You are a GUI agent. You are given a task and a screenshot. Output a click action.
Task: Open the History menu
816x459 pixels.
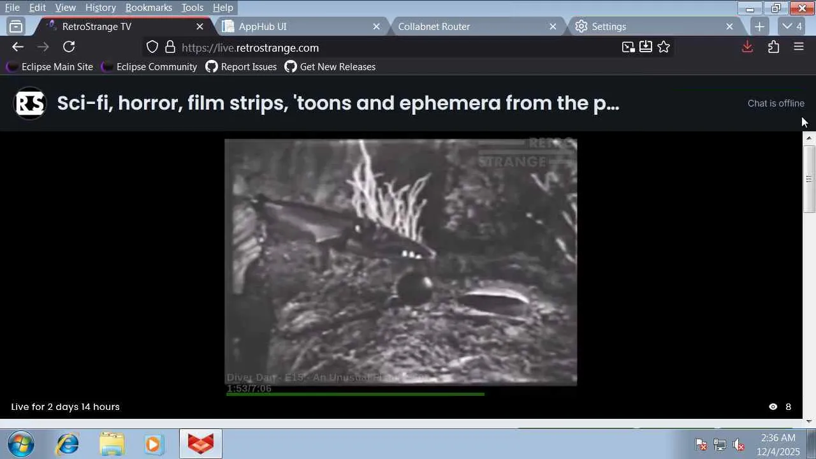coord(100,8)
